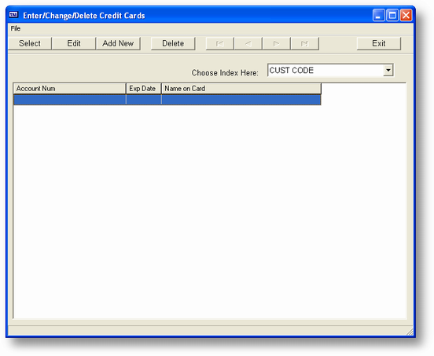Image resolution: width=434 pixels, height=356 pixels.
Task: Go to the previous record arrow icon
Action: pyautogui.click(x=248, y=44)
